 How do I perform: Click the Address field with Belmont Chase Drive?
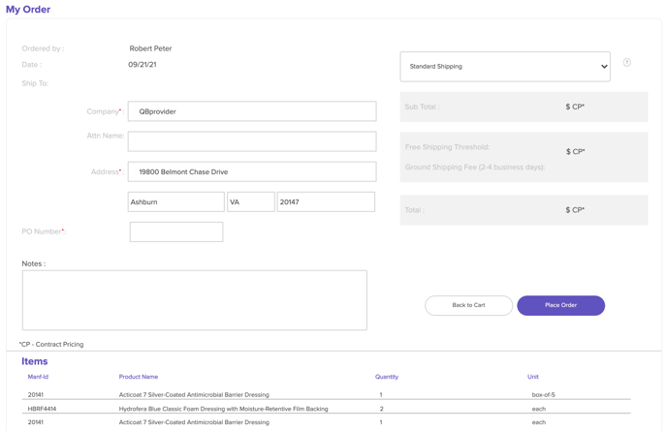pos(252,171)
